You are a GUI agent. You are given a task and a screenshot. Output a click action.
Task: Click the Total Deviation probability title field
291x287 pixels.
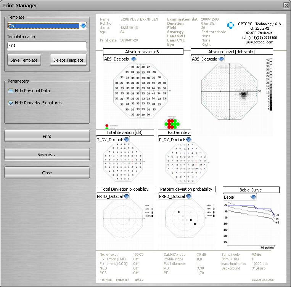point(125,189)
